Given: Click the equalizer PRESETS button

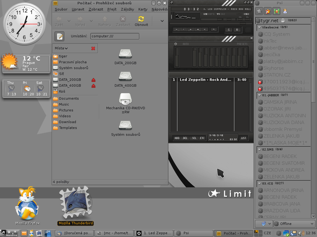Looking at the screenshot, I should coord(242,44).
